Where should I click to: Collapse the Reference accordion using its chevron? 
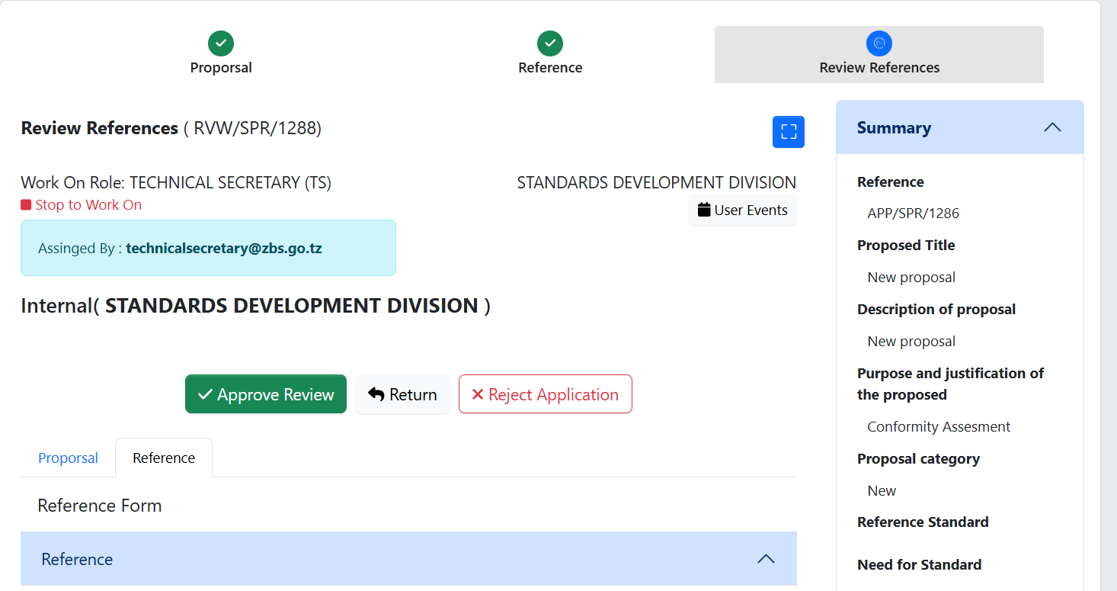(x=766, y=559)
